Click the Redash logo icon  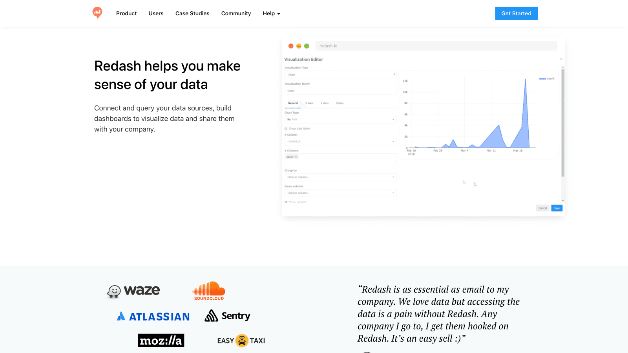pyautogui.click(x=97, y=13)
